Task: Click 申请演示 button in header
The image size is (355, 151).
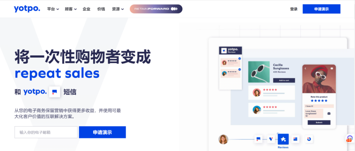Action: tap(322, 9)
